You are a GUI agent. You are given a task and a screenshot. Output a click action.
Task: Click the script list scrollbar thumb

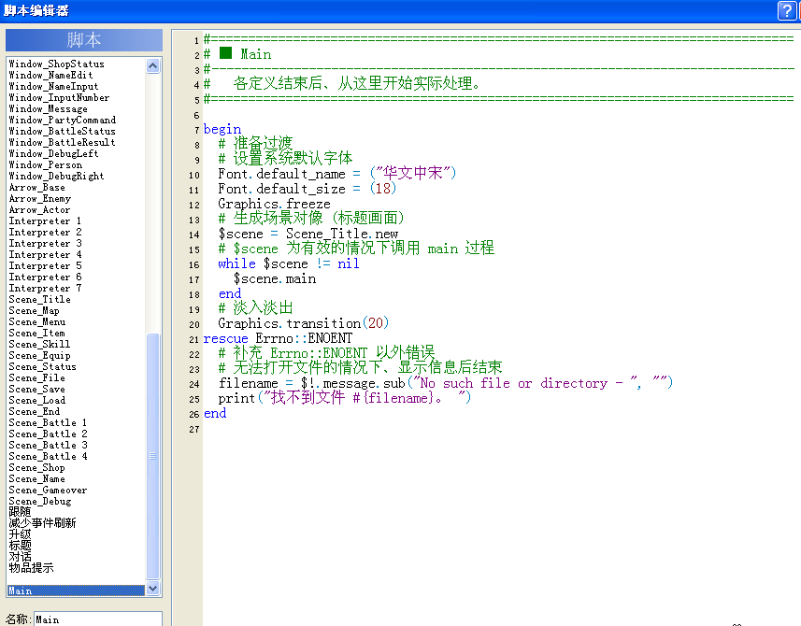click(152, 455)
